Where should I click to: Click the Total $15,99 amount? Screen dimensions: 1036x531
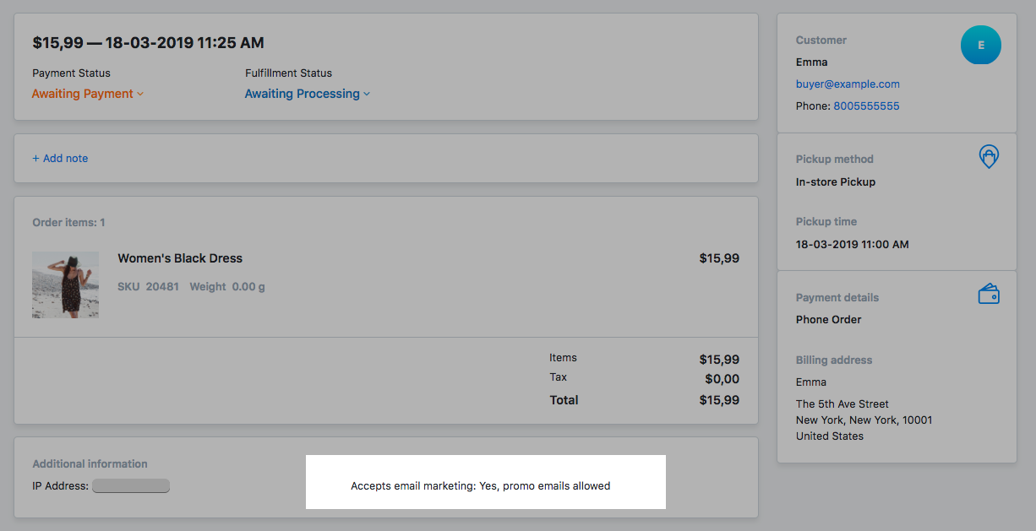coord(719,400)
